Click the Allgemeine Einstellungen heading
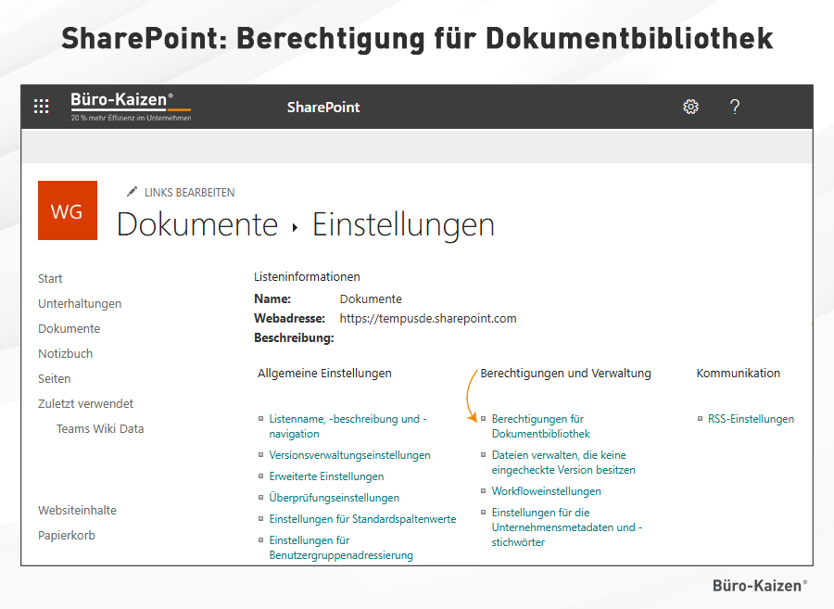This screenshot has height=609, width=834. click(324, 374)
